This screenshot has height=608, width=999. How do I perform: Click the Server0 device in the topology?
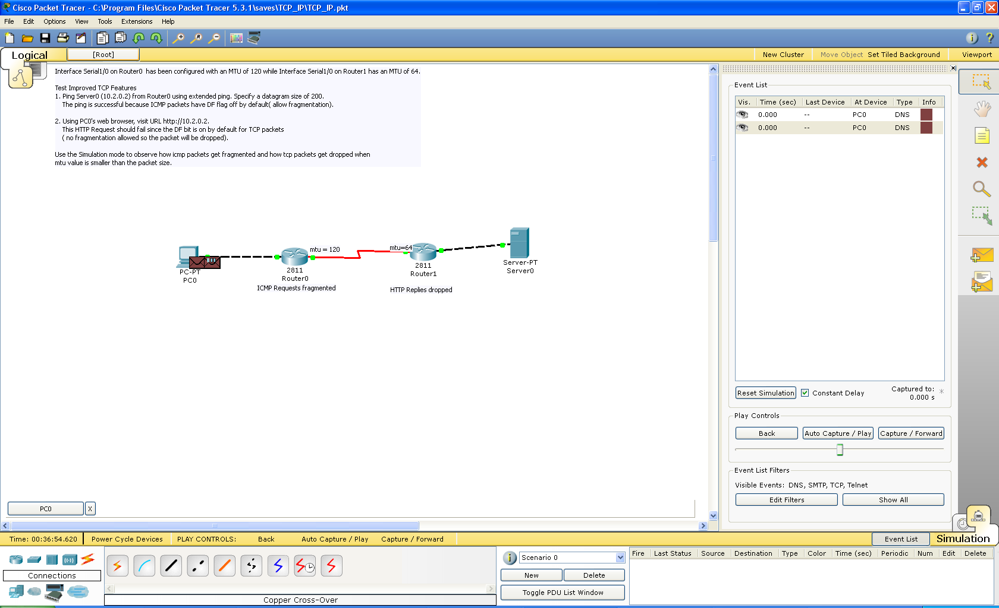click(519, 243)
